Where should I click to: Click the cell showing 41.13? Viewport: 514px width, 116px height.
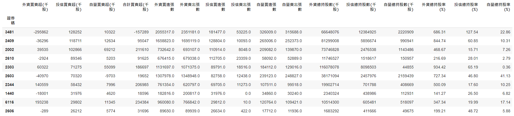(x=505, y=76)
